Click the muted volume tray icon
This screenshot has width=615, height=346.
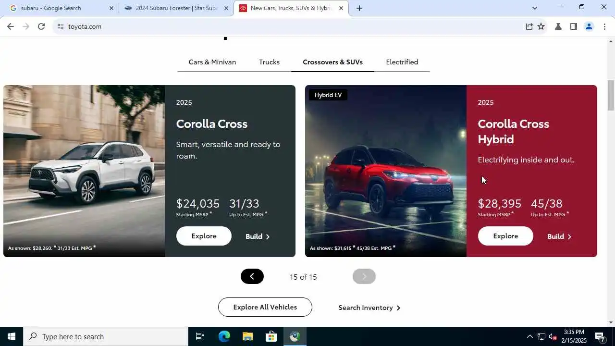pyautogui.click(x=553, y=336)
